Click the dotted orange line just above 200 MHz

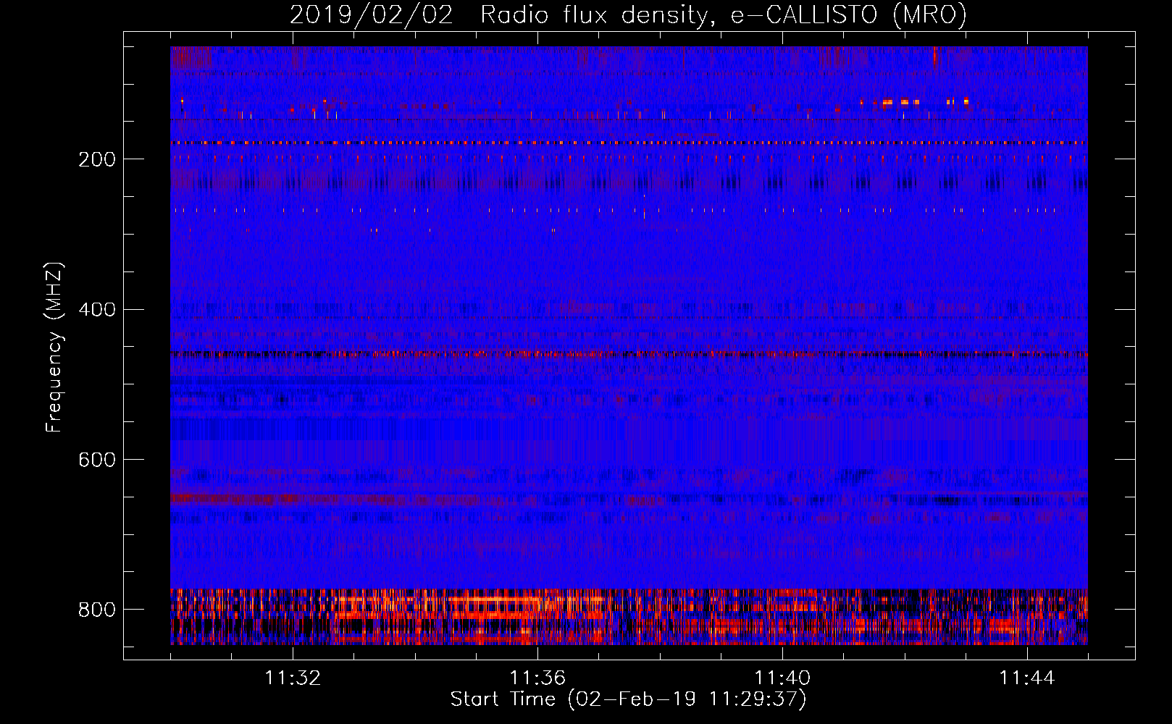629,143
